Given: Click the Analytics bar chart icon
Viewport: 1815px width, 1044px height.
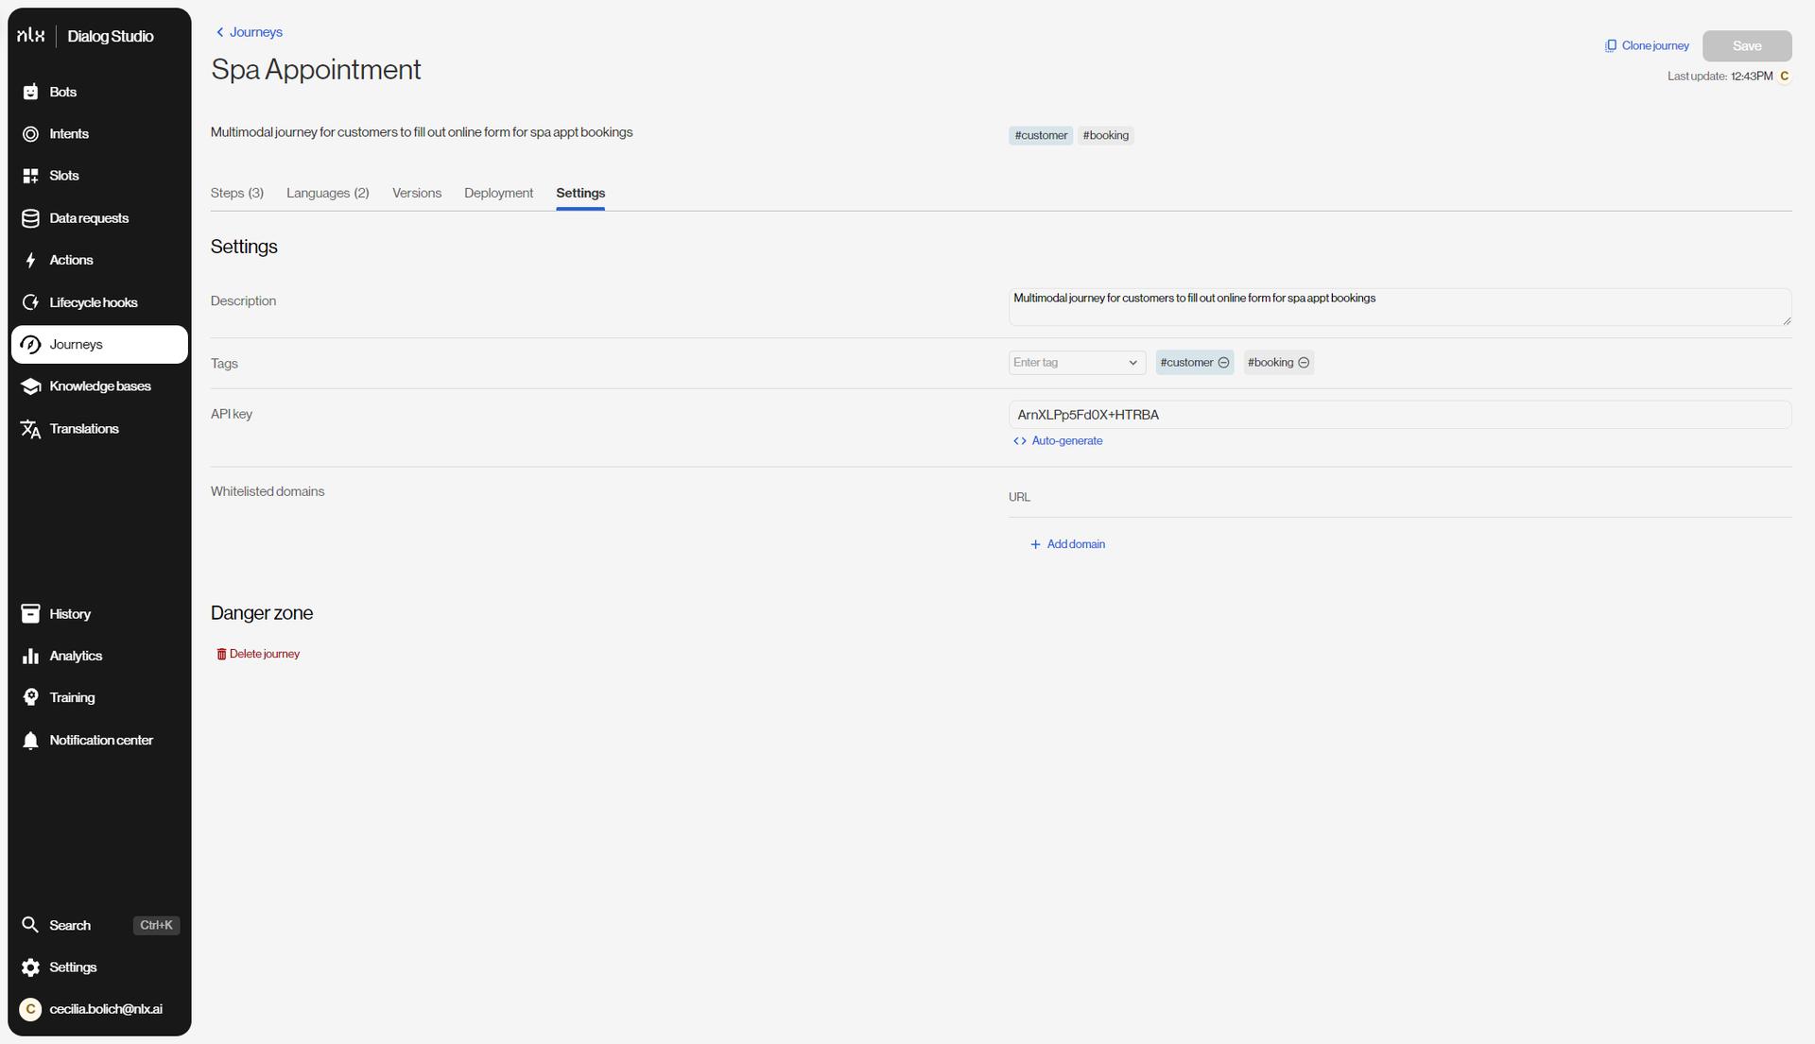Looking at the screenshot, I should click(30, 656).
